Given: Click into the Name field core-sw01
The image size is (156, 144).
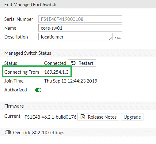Looking at the screenshot, I should pos(80,28).
